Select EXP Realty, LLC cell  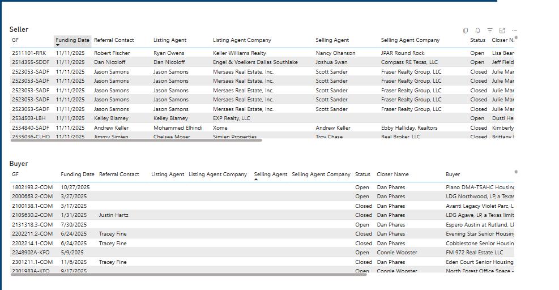232,118
